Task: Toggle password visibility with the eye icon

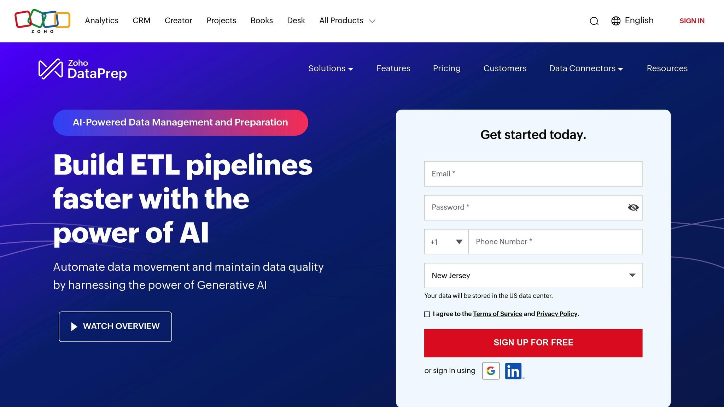Action: [x=632, y=207]
